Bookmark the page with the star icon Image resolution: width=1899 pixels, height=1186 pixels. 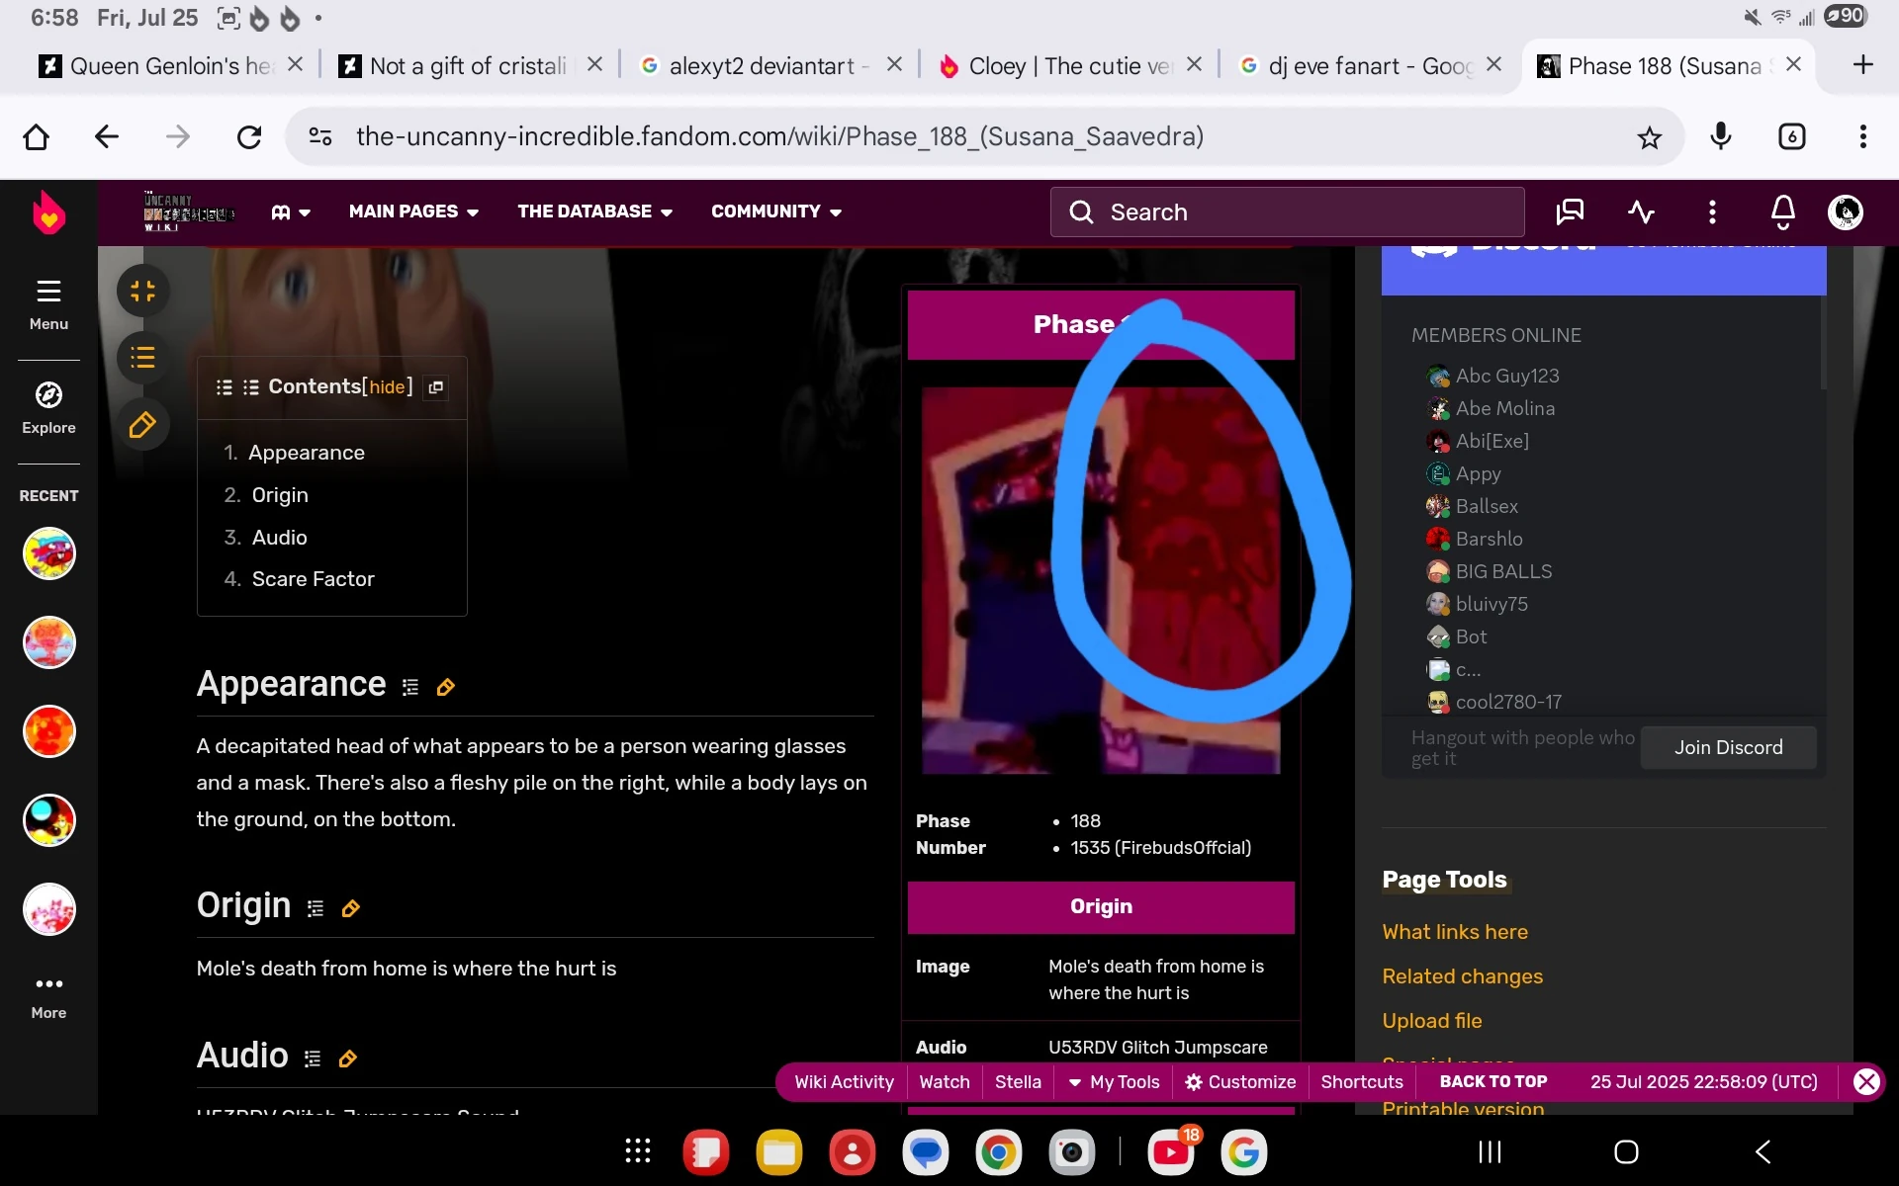(1649, 137)
